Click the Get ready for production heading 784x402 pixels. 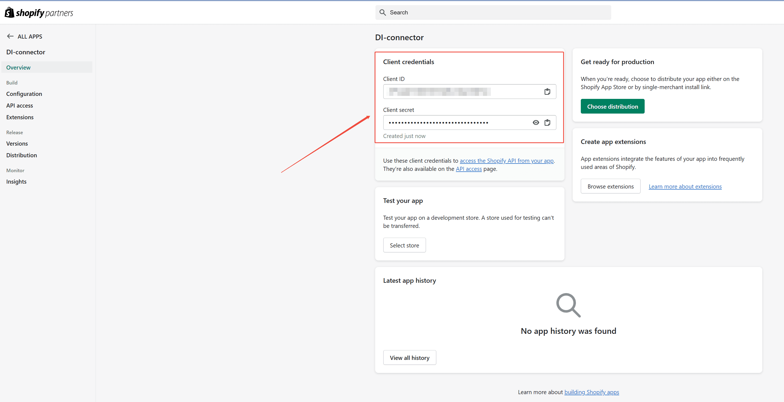tap(617, 62)
